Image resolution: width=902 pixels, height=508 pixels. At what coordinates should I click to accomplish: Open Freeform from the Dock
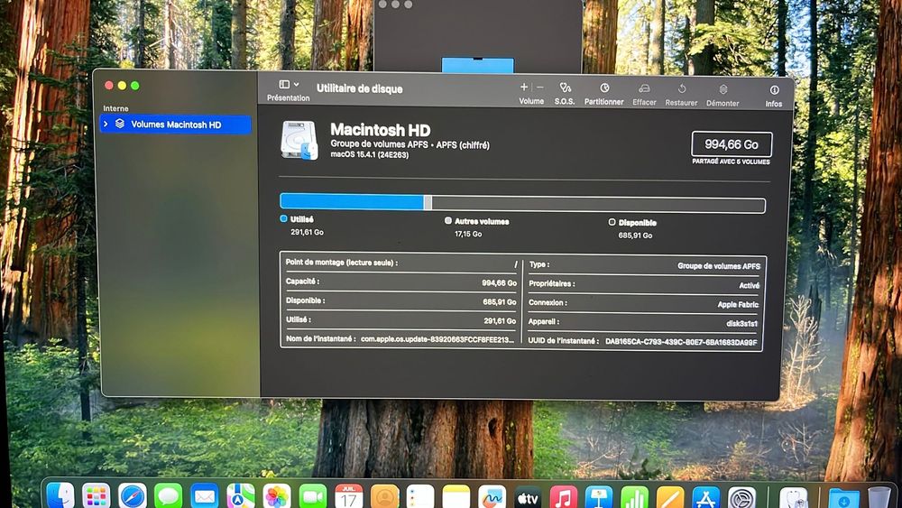pos(492,496)
